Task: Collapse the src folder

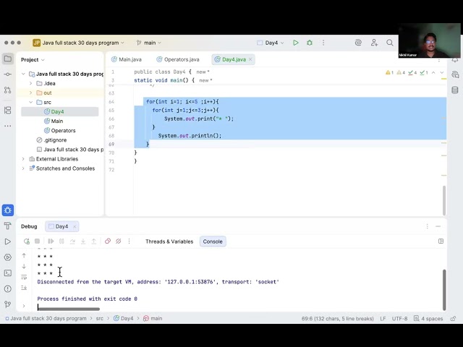Action: click(30, 102)
